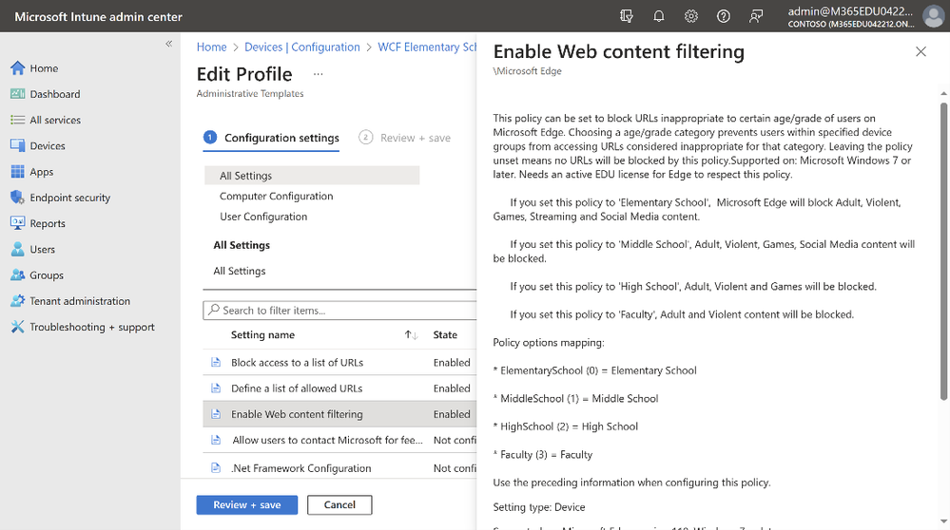Go to Home in sidebar
950x530 pixels.
tap(45, 68)
